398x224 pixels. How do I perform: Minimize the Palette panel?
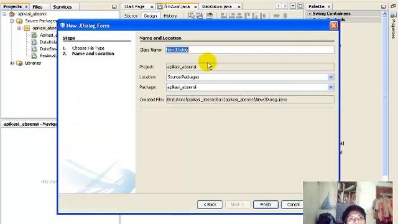[x=383, y=7]
